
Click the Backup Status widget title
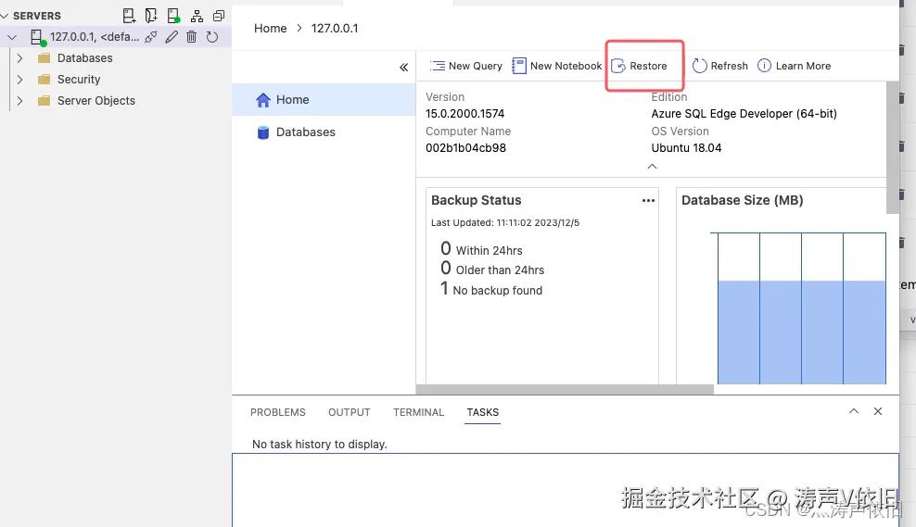click(x=477, y=200)
